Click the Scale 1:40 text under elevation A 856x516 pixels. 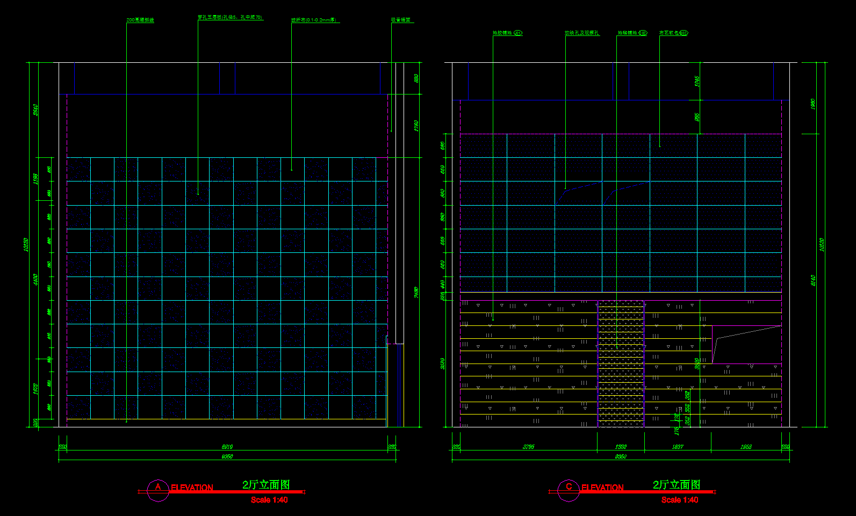coord(269,500)
